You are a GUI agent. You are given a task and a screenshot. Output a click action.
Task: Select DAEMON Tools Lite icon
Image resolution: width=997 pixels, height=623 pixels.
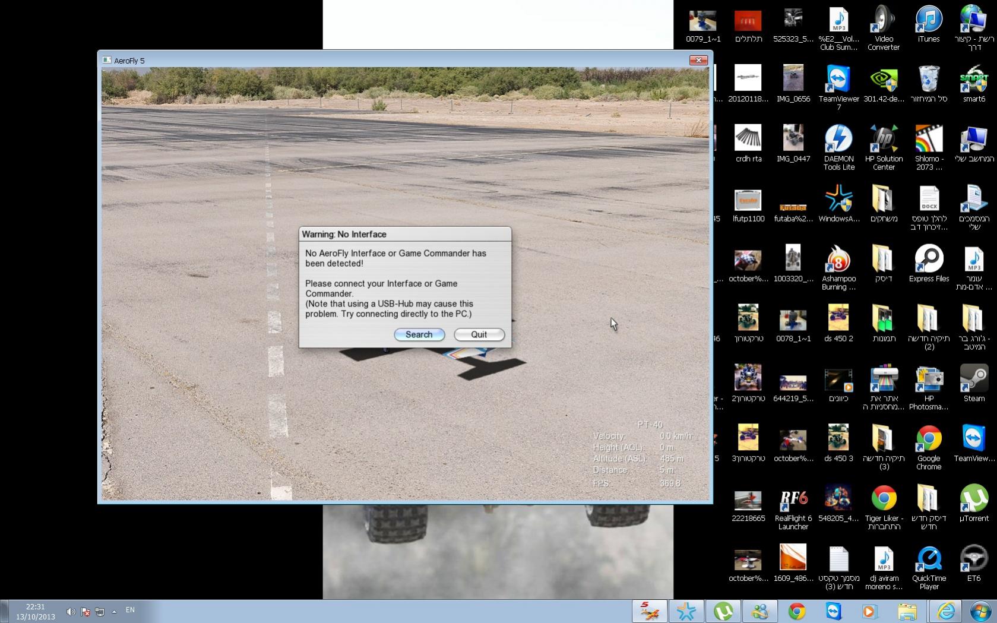click(838, 147)
